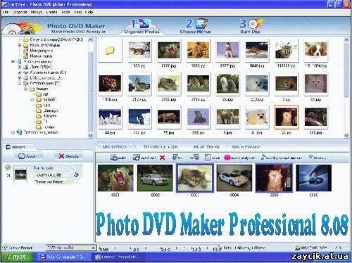The height and width of the screenshot is (263, 352).
Task: Go to step 1 Organize Photos
Action: (x=142, y=27)
